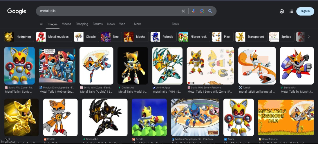Apply the Neo filter chip

(111, 37)
